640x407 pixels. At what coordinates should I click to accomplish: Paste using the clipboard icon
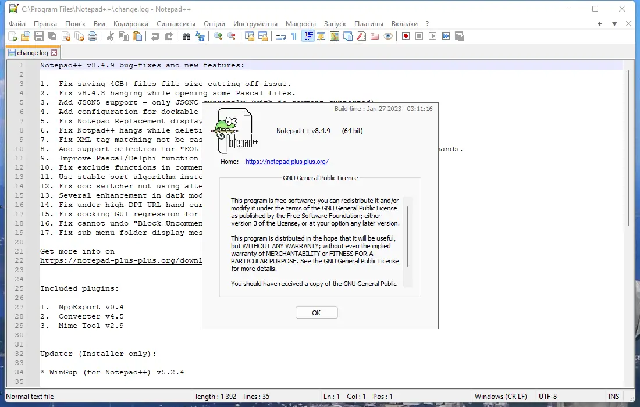[137, 36]
